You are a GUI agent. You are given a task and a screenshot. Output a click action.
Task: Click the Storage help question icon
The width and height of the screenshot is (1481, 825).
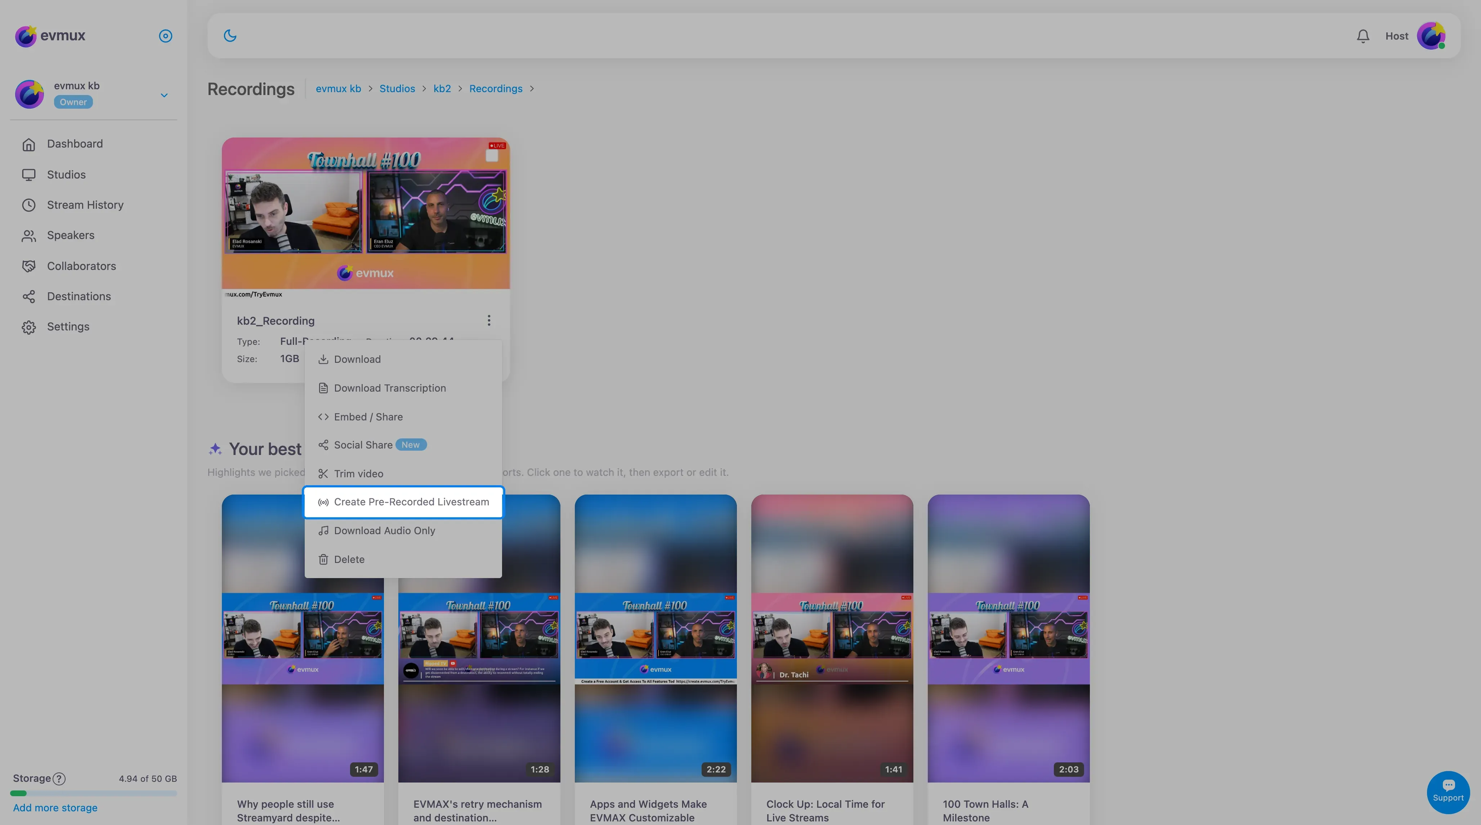pyautogui.click(x=59, y=779)
